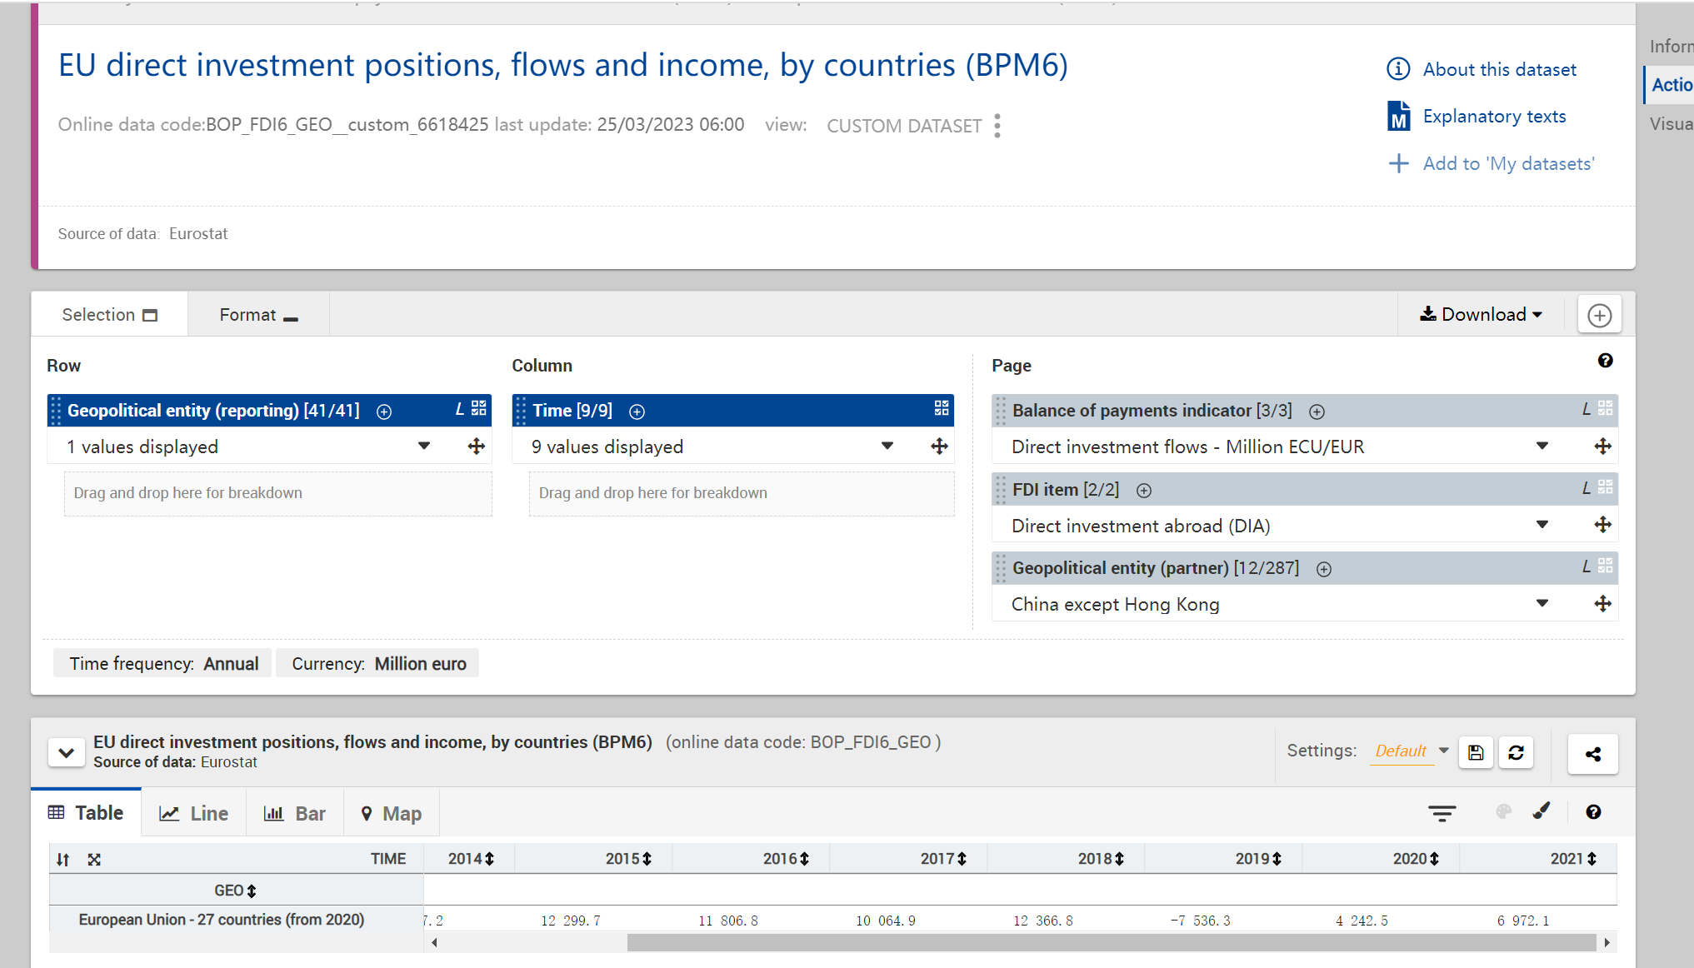Click the swap rows and columns icon

[x=63, y=860]
